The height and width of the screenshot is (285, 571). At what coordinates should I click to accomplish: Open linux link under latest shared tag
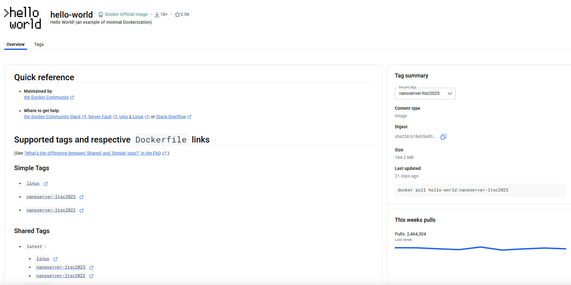click(43, 259)
